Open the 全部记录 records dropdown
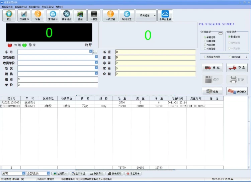This screenshot has height=182, width=251. click(48, 173)
